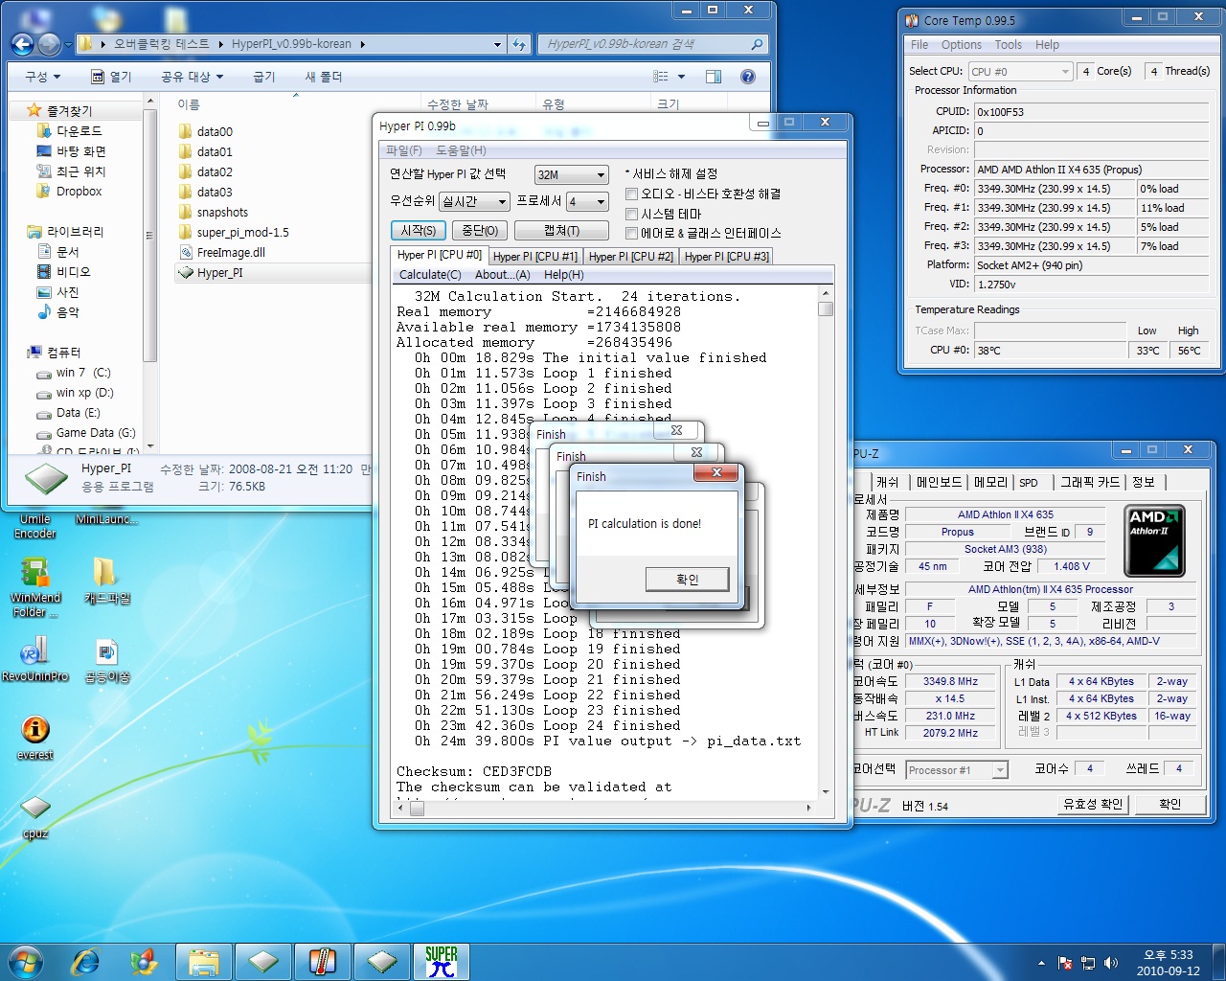Image resolution: width=1226 pixels, height=981 pixels.
Task: Open Explorer organize menu dropdown
Action: (42, 77)
